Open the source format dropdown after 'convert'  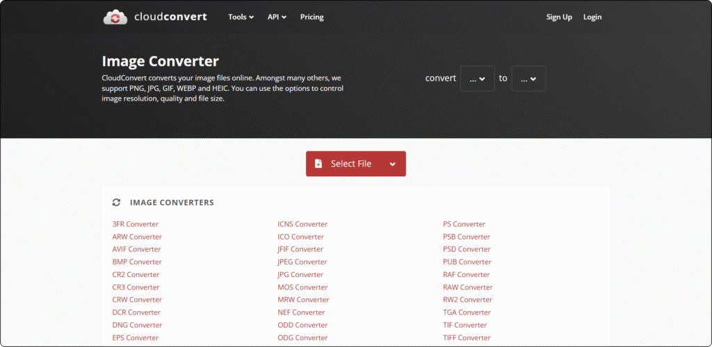[x=477, y=78]
